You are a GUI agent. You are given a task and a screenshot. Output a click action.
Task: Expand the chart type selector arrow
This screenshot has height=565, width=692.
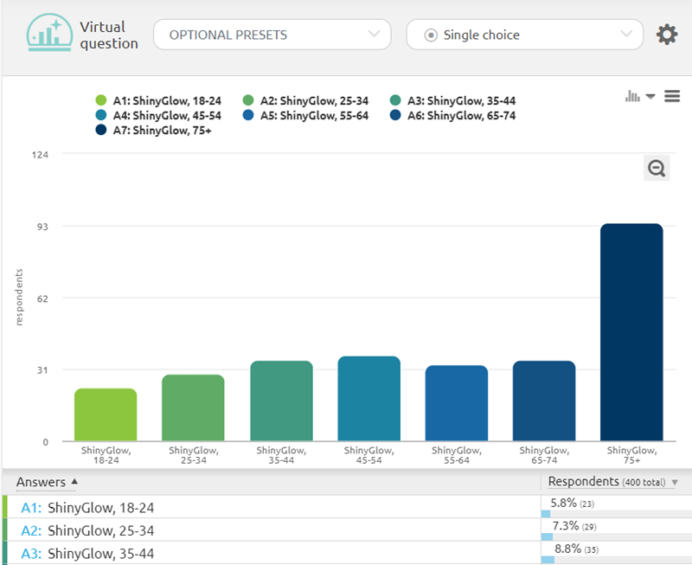click(650, 96)
